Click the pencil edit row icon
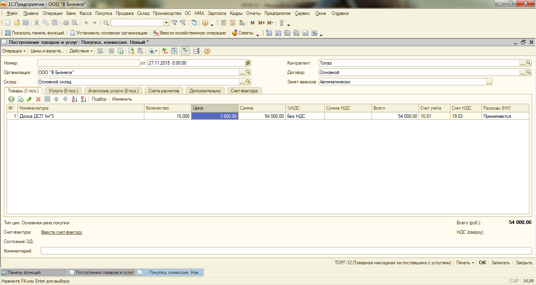This screenshot has height=285, width=536. pos(29,99)
